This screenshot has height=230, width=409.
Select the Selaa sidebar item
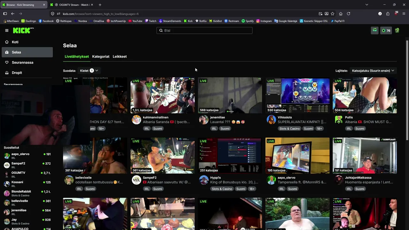click(x=27, y=52)
